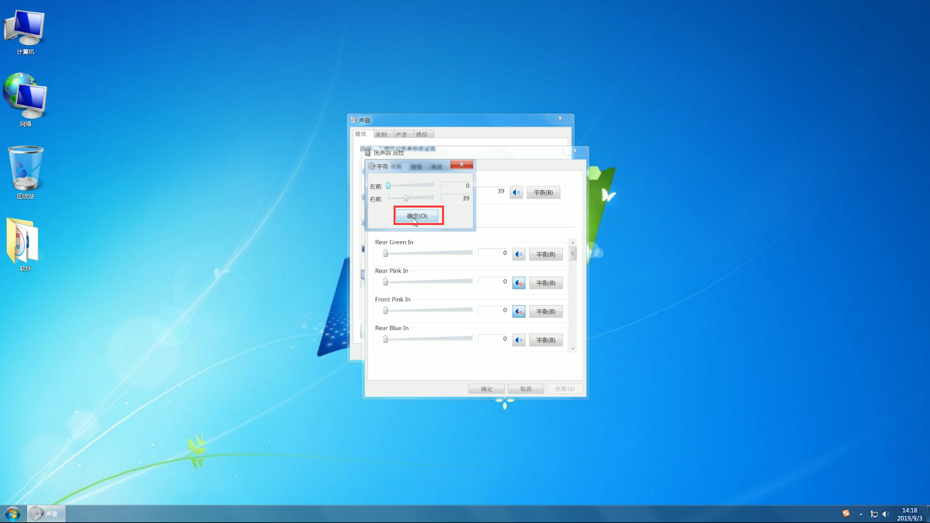This screenshot has height=523, width=930.
Task: Open 平衡(B) for the main speaker output
Action: [x=544, y=193]
